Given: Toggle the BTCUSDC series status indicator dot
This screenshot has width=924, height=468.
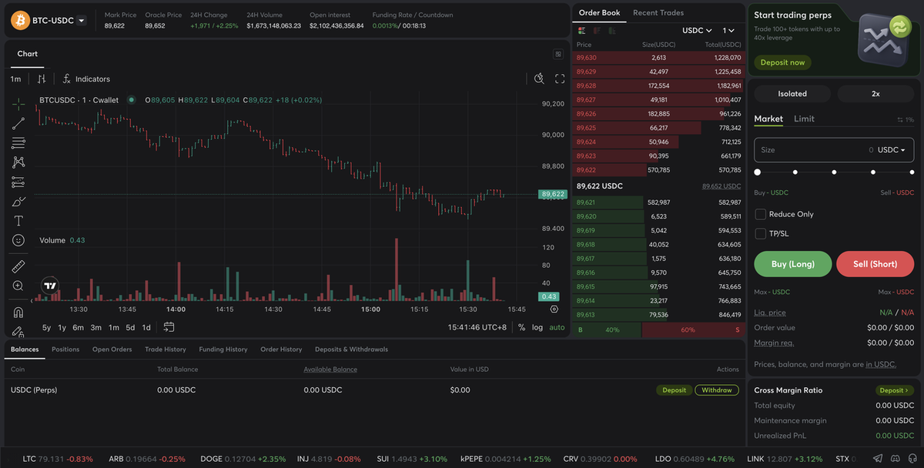Looking at the screenshot, I should [x=131, y=100].
